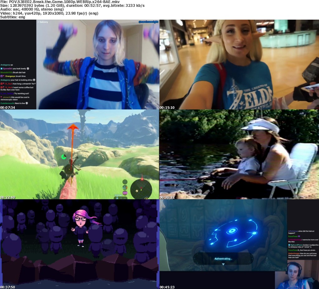This screenshot has height=289, width=319.
Task: Click the 00:22:40 timestamp label
Action: tap(7, 197)
